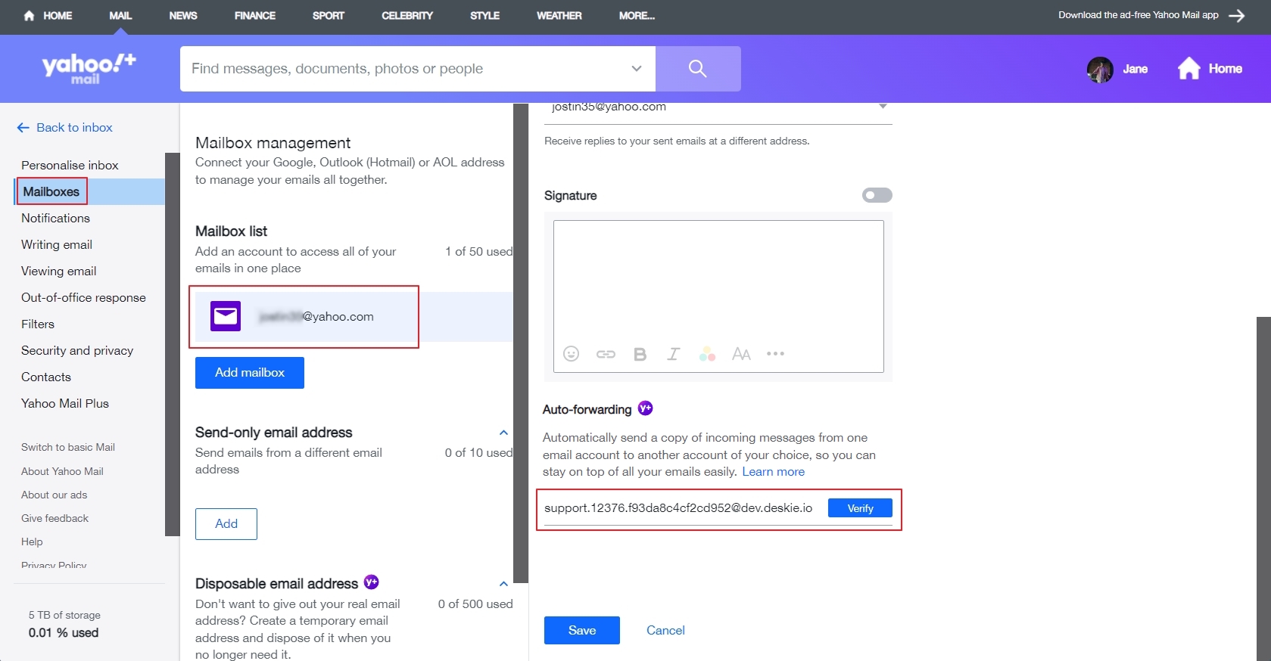Select Viewing email settings
Viewport: 1271px width, 661px height.
[x=58, y=271]
